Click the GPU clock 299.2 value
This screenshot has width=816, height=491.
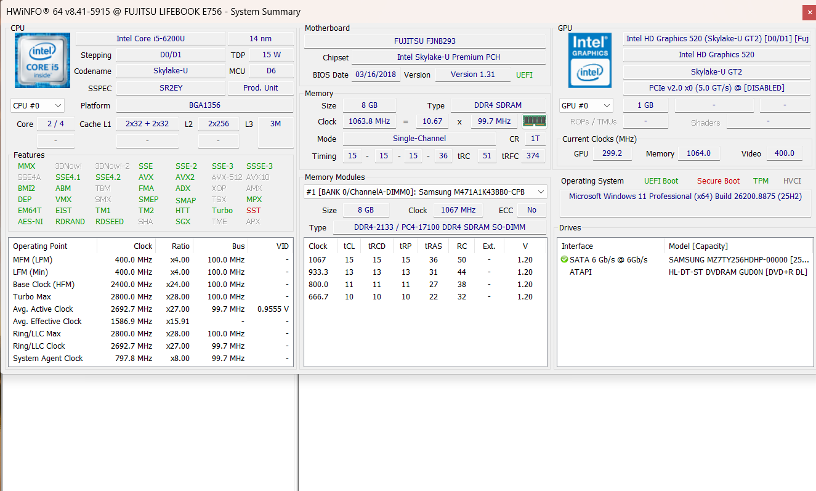pos(612,153)
